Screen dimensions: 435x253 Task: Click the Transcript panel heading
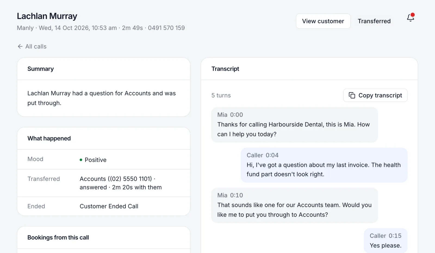point(225,69)
